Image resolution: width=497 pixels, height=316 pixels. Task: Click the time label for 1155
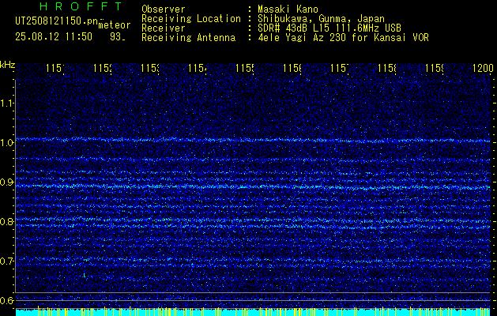tap(245, 68)
